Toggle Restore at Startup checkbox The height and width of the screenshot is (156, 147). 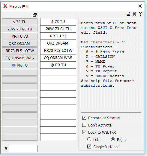click(84, 118)
